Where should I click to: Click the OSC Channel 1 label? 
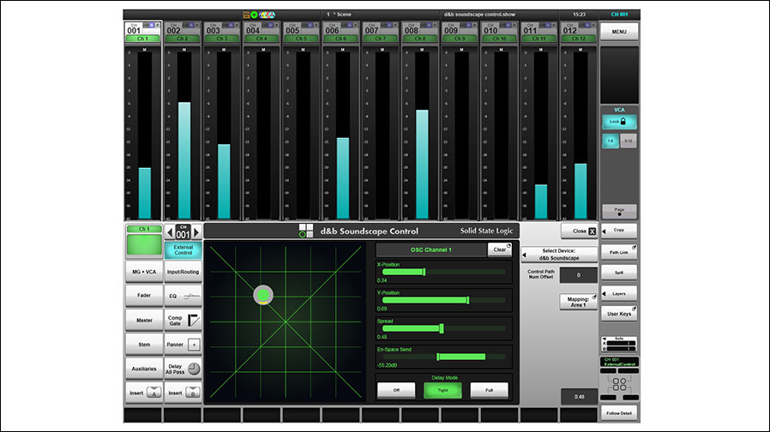[x=430, y=250]
